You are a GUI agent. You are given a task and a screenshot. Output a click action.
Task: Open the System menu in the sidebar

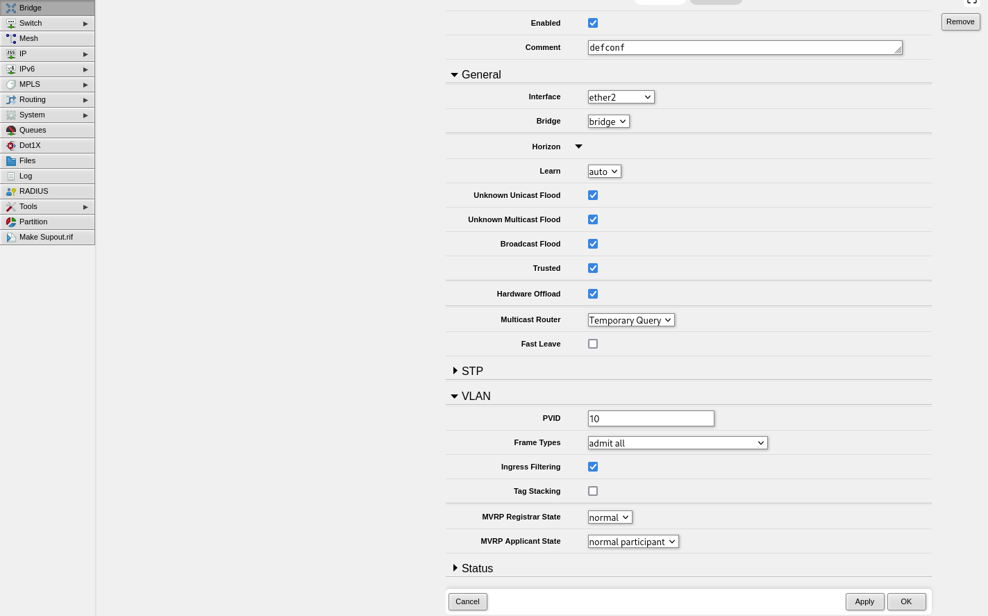click(x=31, y=115)
